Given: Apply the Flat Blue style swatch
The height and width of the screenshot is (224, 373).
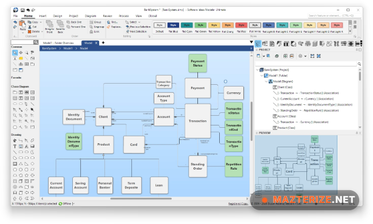Looking at the screenshot, I should click(173, 25).
